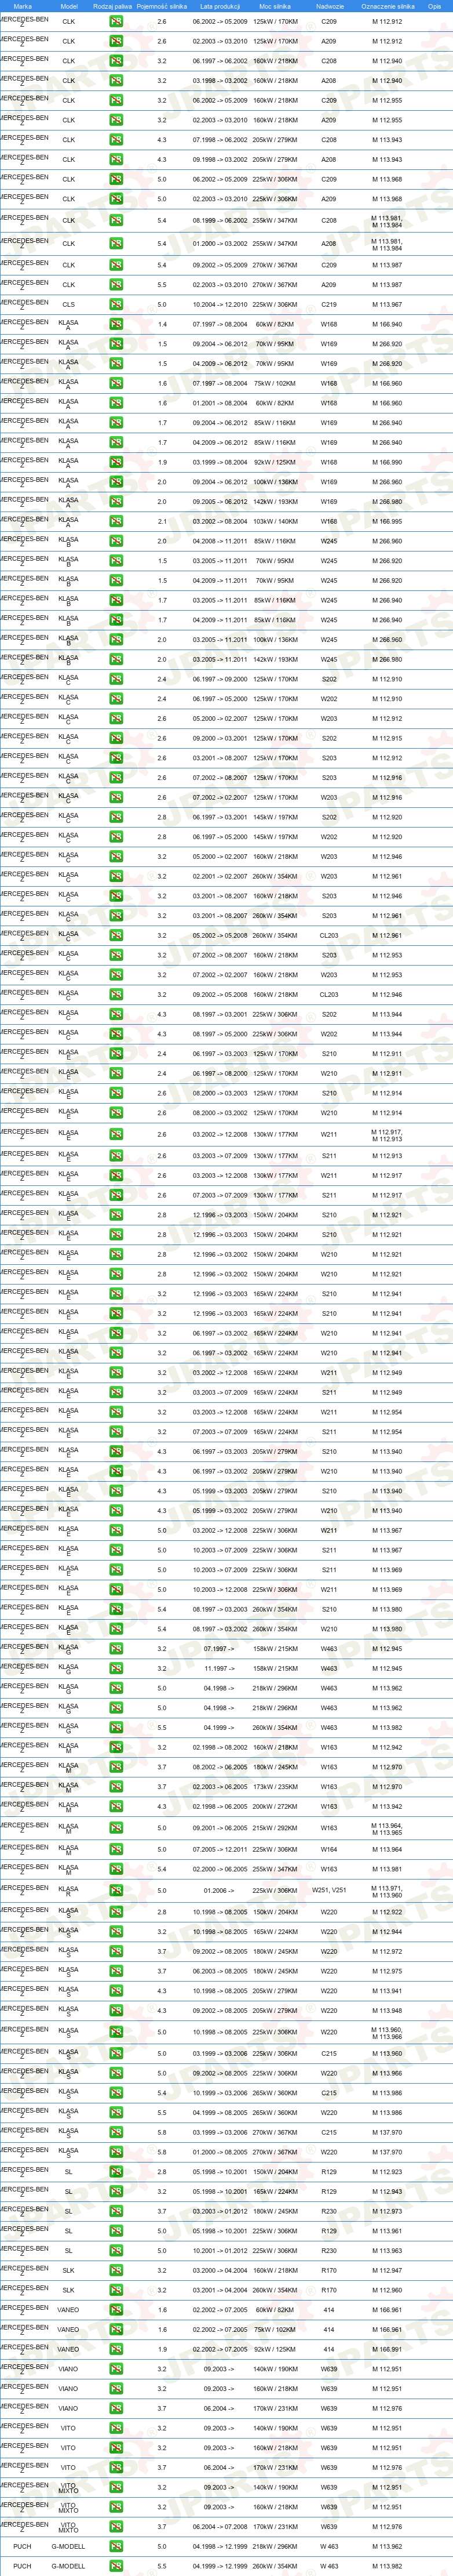
Task: Click the fuel icon in the SLK 260kW row
Action: pyautogui.click(x=116, y=2290)
